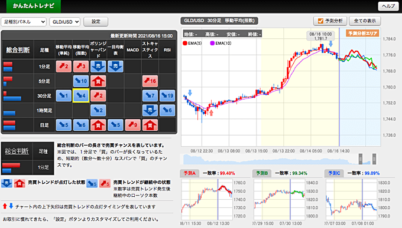Click the MACD column header
The width and height of the screenshot is (402, 228).
click(133, 50)
